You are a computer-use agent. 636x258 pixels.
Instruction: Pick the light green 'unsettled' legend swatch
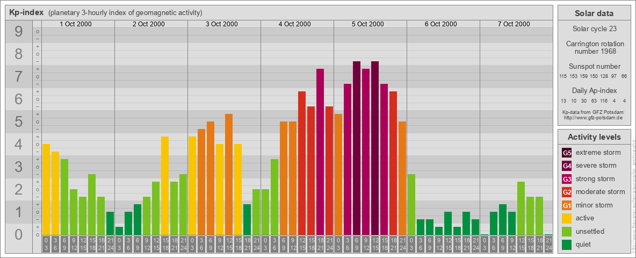(567, 231)
